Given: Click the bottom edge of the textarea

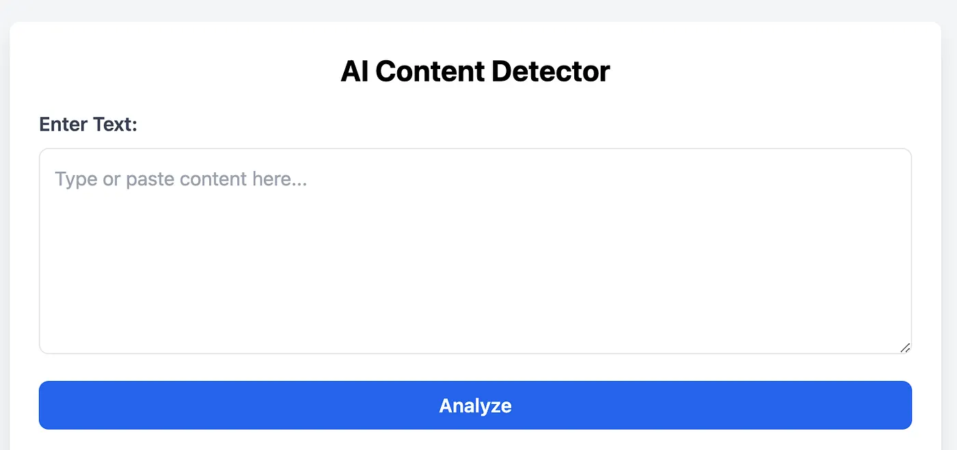Looking at the screenshot, I should [x=476, y=352].
